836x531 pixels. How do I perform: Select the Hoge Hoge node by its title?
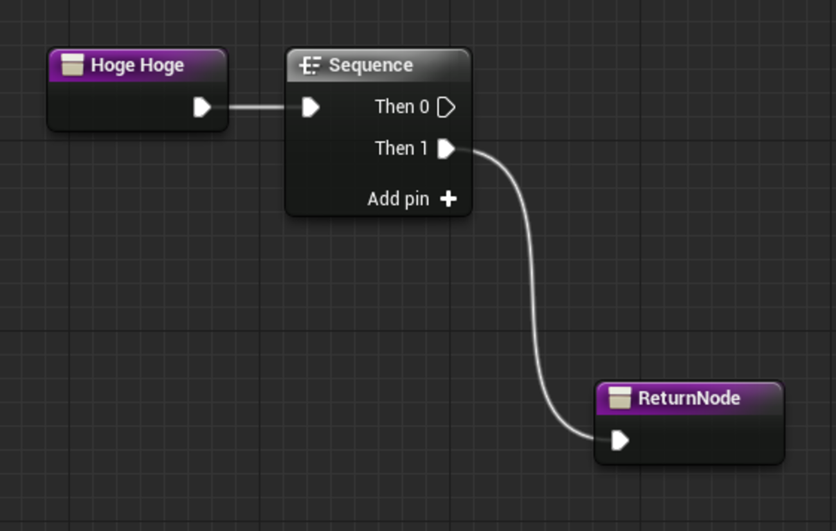coord(138,65)
